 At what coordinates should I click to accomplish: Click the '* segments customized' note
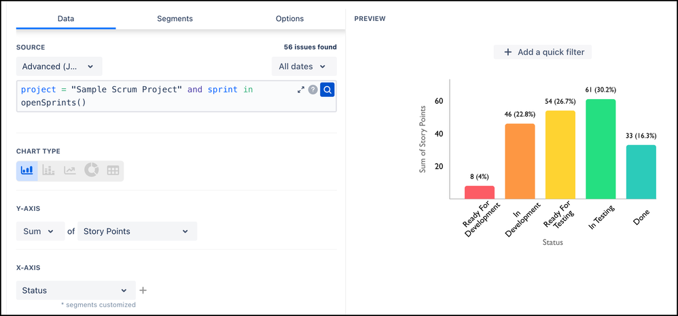click(98, 304)
